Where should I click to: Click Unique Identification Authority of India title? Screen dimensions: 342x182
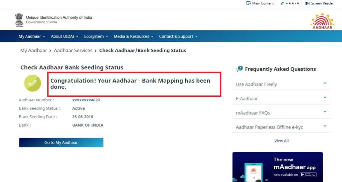[59, 17]
